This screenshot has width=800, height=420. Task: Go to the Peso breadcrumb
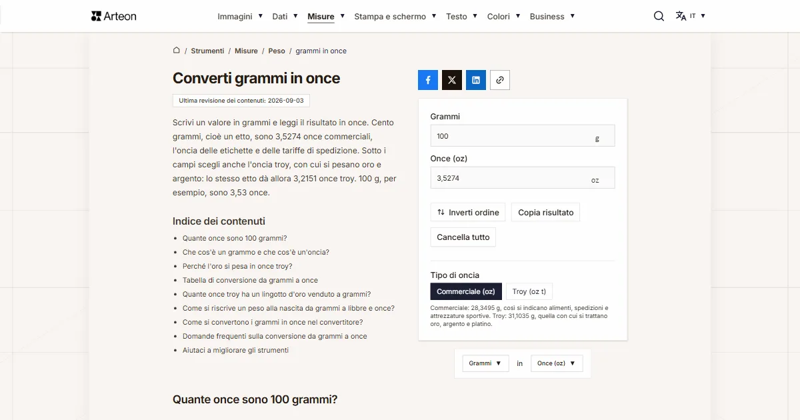pyautogui.click(x=277, y=51)
